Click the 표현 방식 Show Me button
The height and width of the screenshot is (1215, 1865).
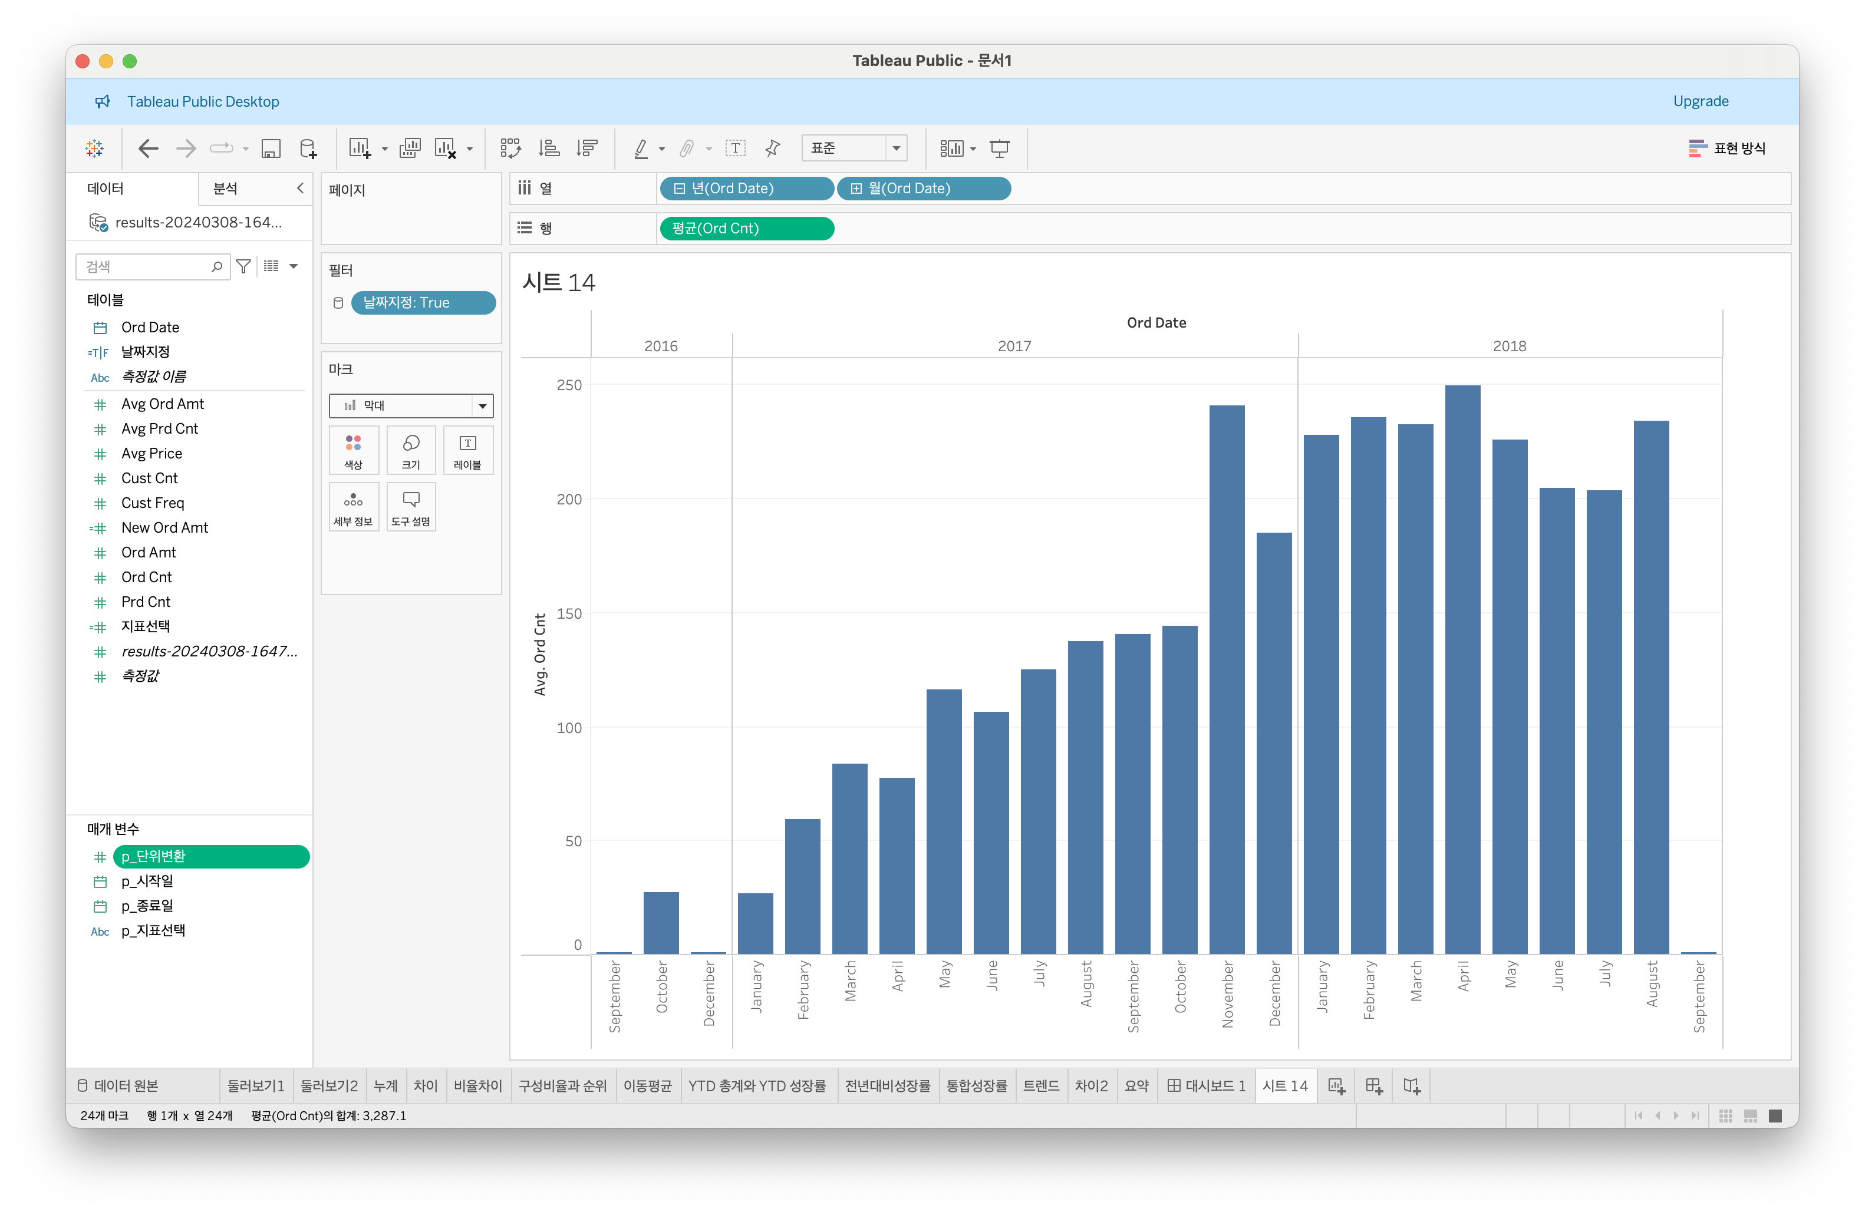[1726, 148]
